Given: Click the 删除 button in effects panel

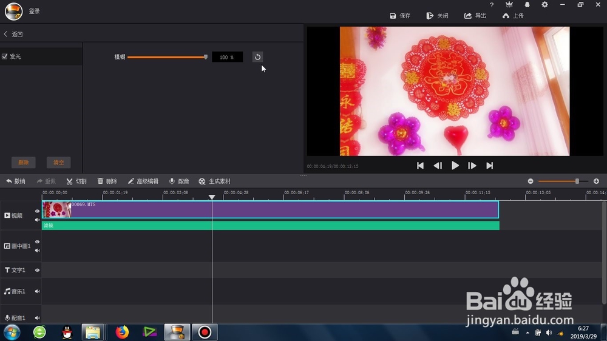Looking at the screenshot, I should (24, 163).
